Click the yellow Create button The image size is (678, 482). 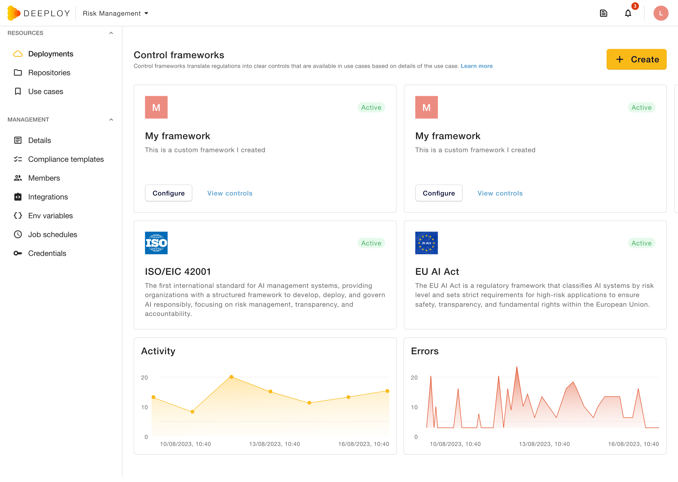[636, 59]
